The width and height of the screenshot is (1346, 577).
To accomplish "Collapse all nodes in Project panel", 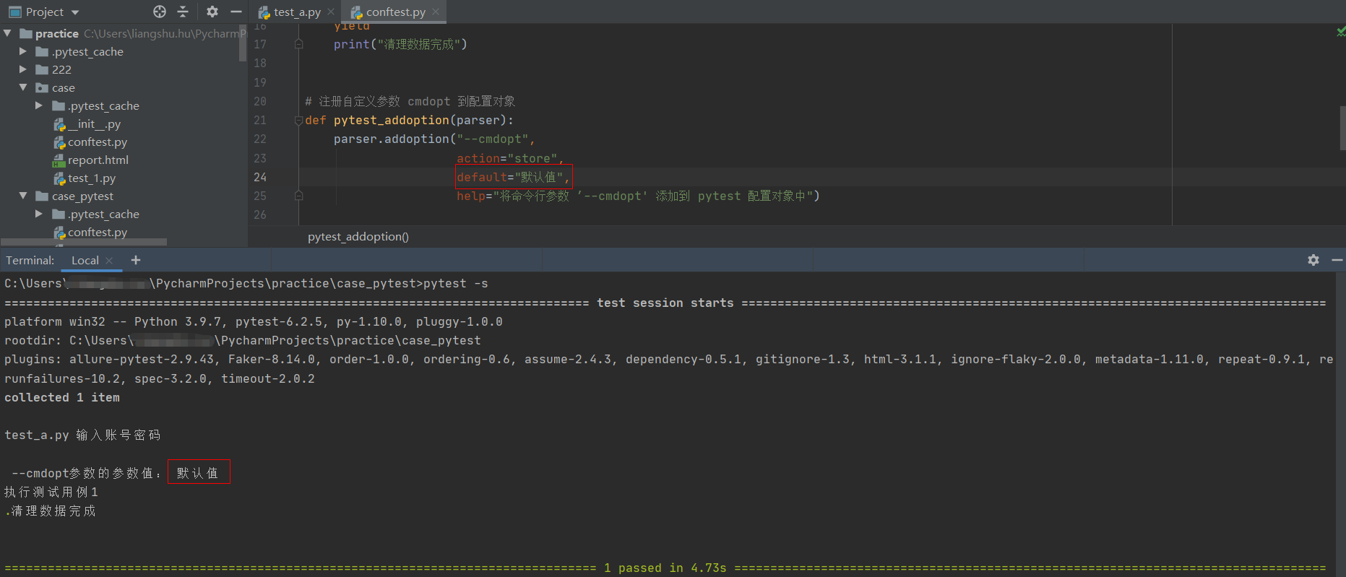I will tap(183, 12).
